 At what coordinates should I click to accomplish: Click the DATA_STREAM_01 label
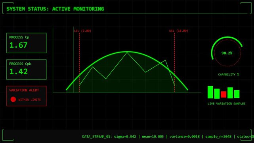(97, 137)
